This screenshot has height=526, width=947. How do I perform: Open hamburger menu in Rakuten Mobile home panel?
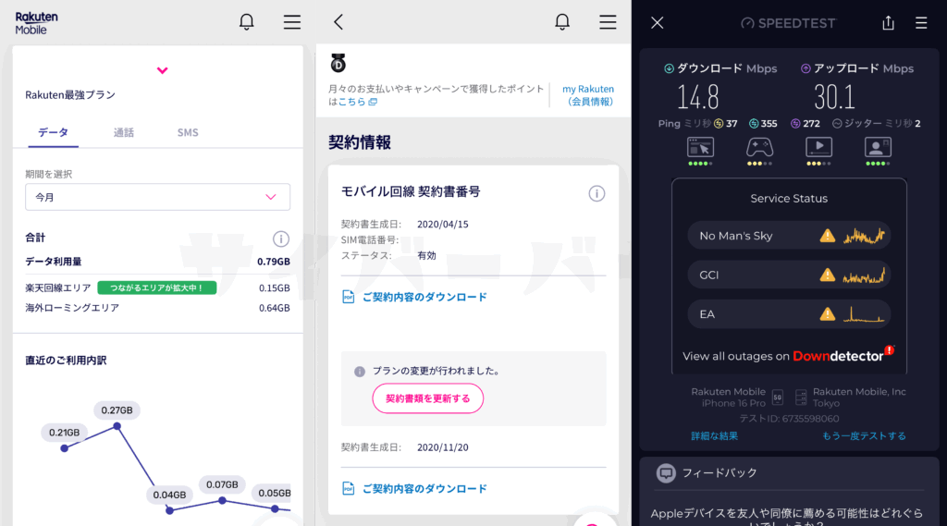292,22
